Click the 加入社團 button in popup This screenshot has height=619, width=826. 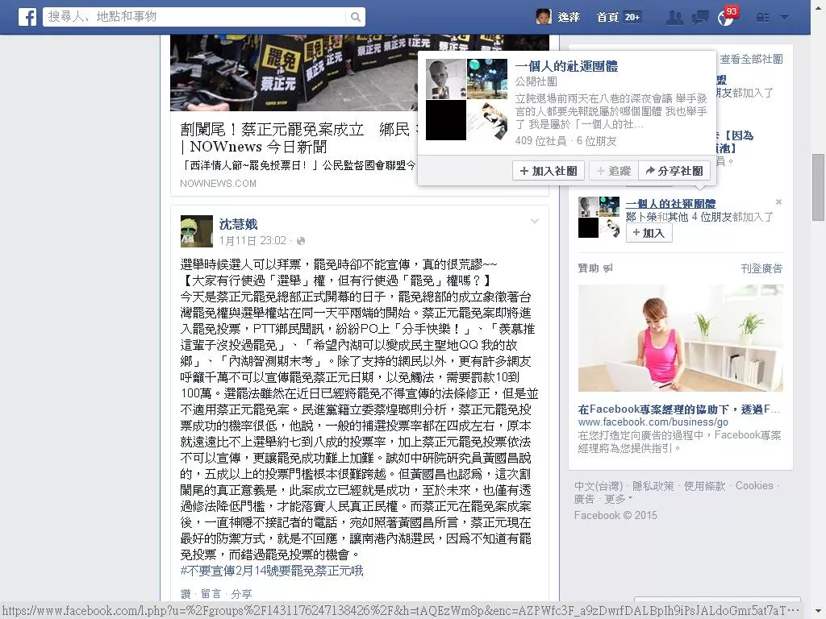pyautogui.click(x=549, y=171)
